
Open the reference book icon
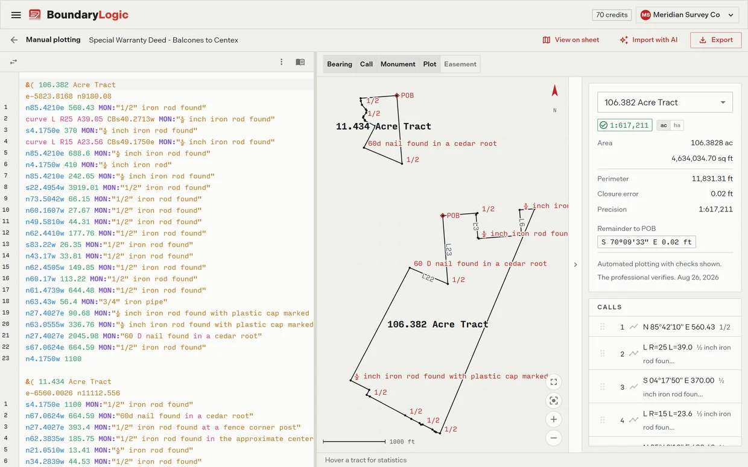tap(300, 62)
